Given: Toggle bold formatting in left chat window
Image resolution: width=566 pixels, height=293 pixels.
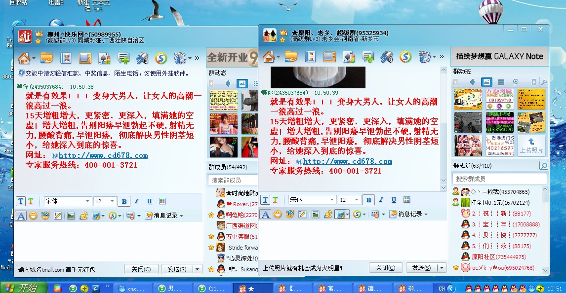Looking at the screenshot, I should coord(124,201).
